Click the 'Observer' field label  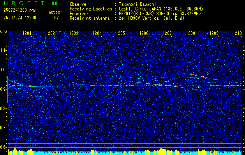[79, 4]
